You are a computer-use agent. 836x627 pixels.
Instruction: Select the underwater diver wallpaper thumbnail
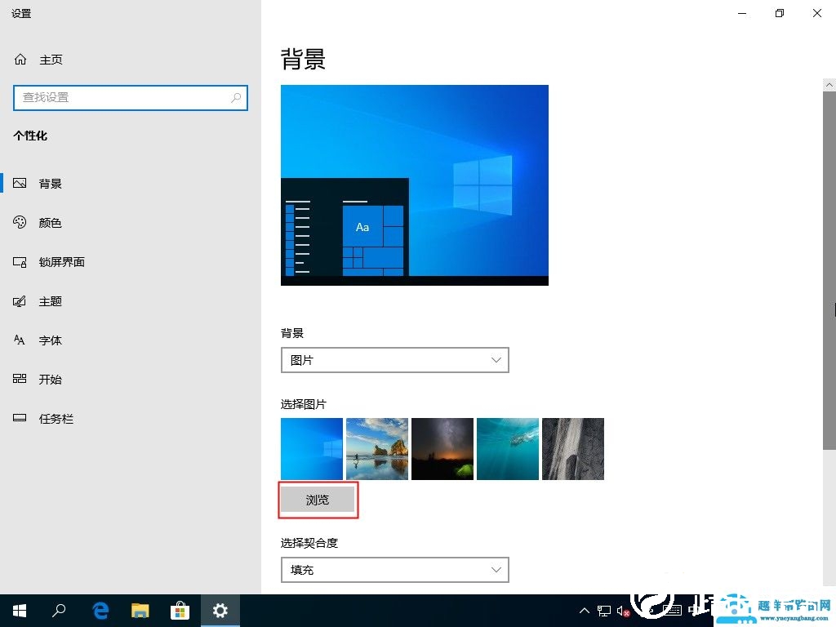[x=507, y=448]
